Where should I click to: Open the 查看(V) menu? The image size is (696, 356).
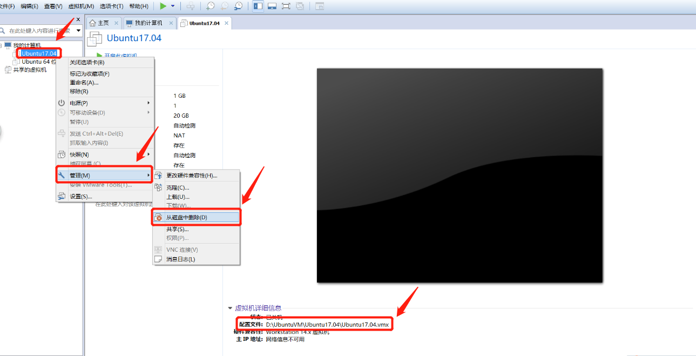coord(53,6)
